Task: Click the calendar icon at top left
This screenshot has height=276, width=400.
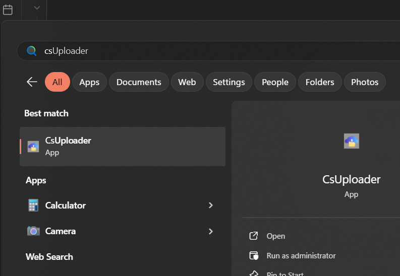Action: pyautogui.click(x=8, y=10)
